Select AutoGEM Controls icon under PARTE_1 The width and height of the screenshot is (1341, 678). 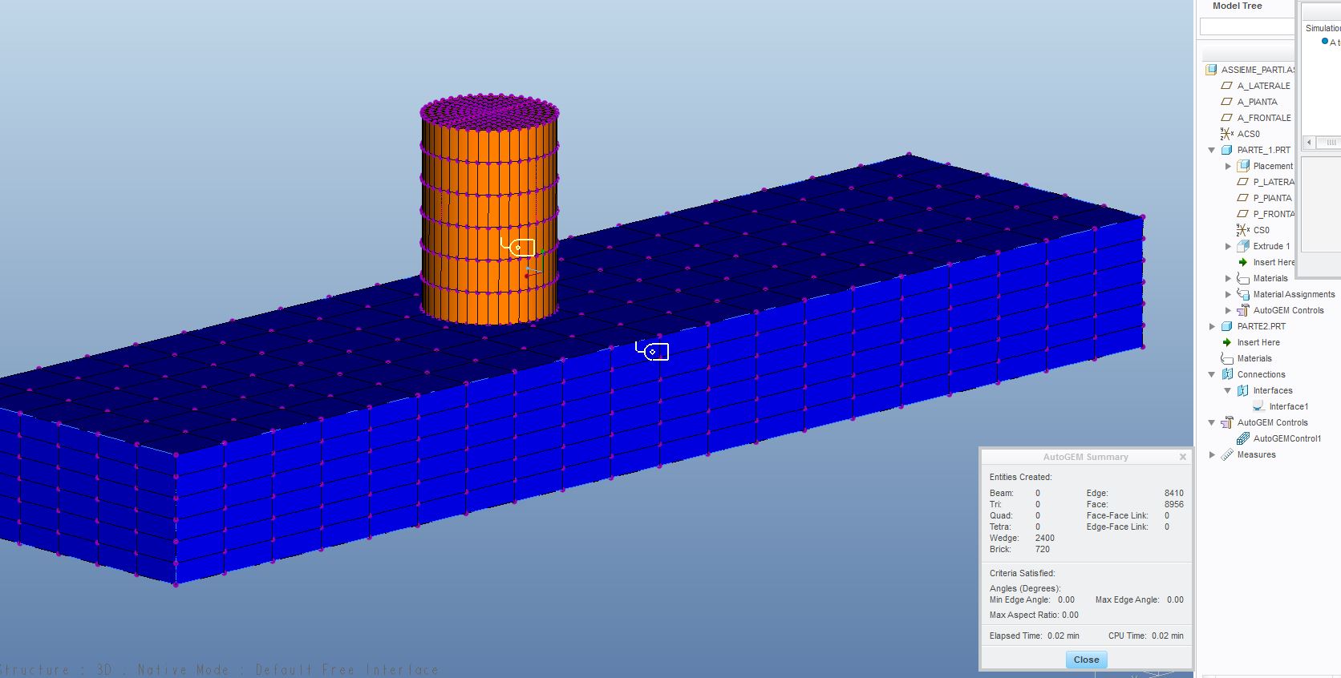(1243, 310)
